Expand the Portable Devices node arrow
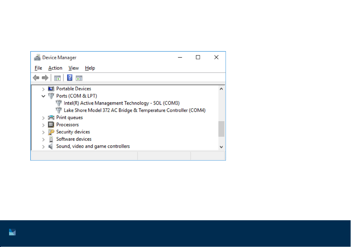 click(43, 89)
